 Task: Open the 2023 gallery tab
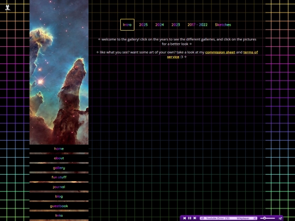pos(175,25)
